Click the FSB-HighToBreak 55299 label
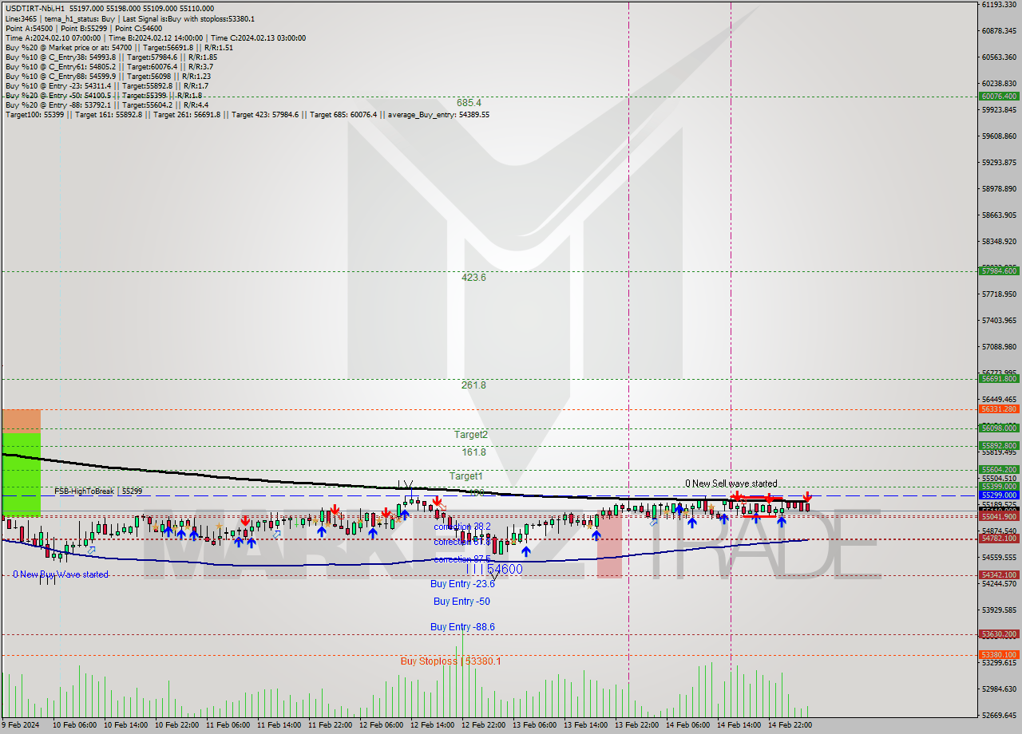This screenshot has width=1022, height=734. pos(98,491)
